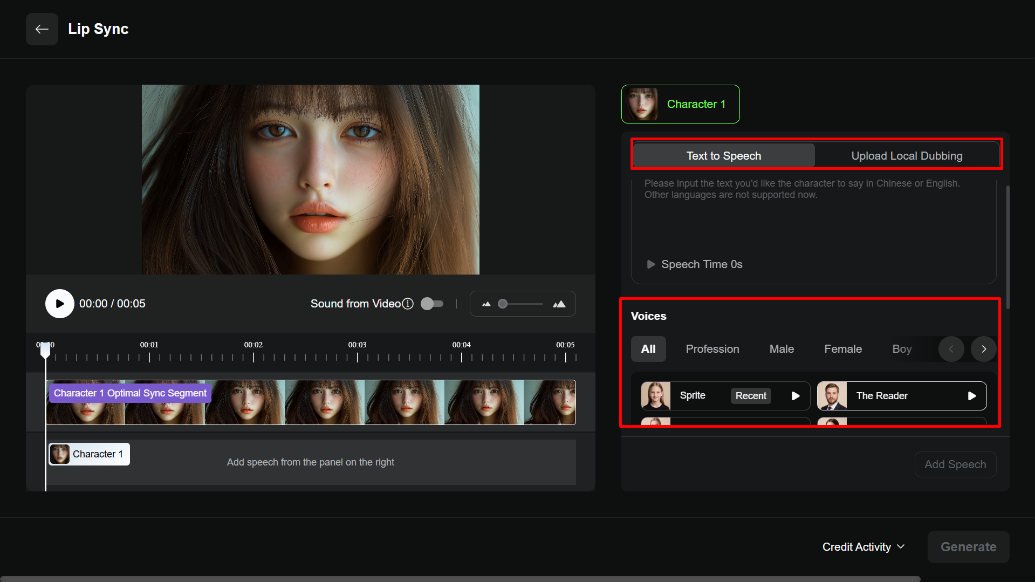Preview the Sprite voice with its play icon
This screenshot has width=1035, height=582.
[x=796, y=395]
